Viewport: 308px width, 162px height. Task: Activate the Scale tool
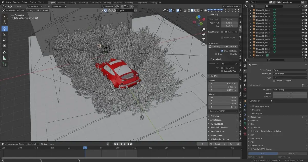coord(5,40)
